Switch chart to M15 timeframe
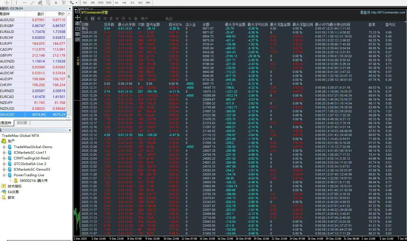 pyautogui.click(x=101, y=3)
